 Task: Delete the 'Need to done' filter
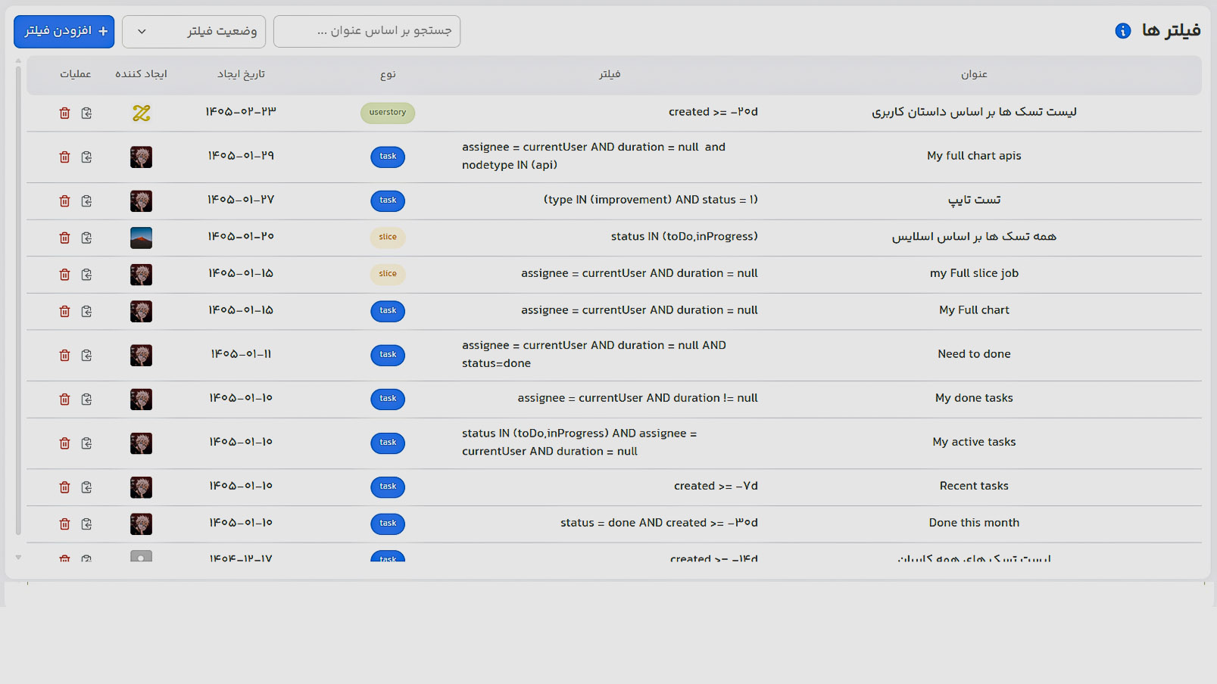[64, 356]
